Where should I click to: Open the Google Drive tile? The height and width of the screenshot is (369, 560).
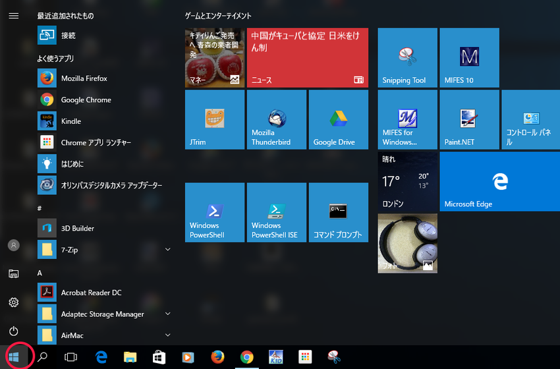tap(338, 119)
